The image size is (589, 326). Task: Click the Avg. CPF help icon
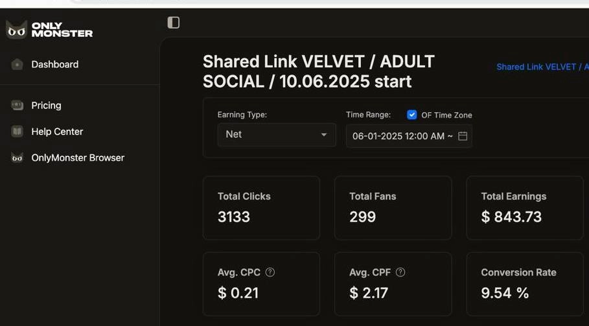[400, 272]
